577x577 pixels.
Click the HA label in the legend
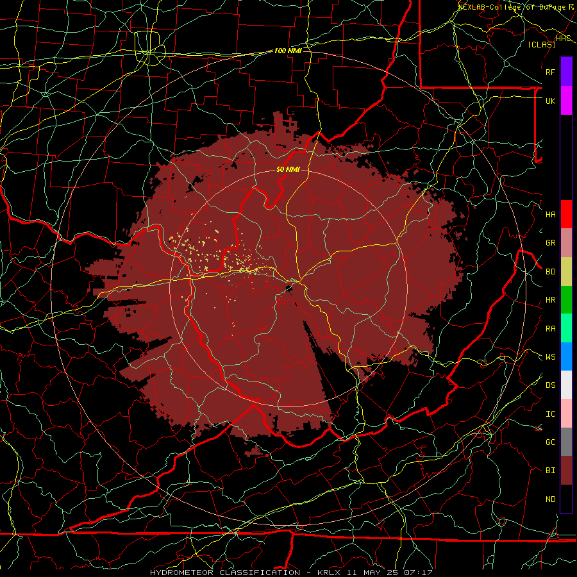pyautogui.click(x=550, y=215)
